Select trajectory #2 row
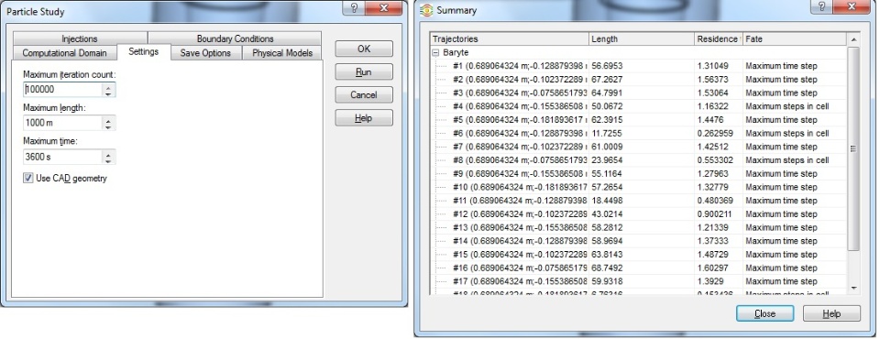The height and width of the screenshot is (339, 880). [638, 79]
